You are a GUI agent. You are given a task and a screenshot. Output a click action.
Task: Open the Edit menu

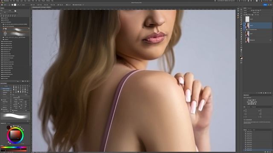click(14, 1)
